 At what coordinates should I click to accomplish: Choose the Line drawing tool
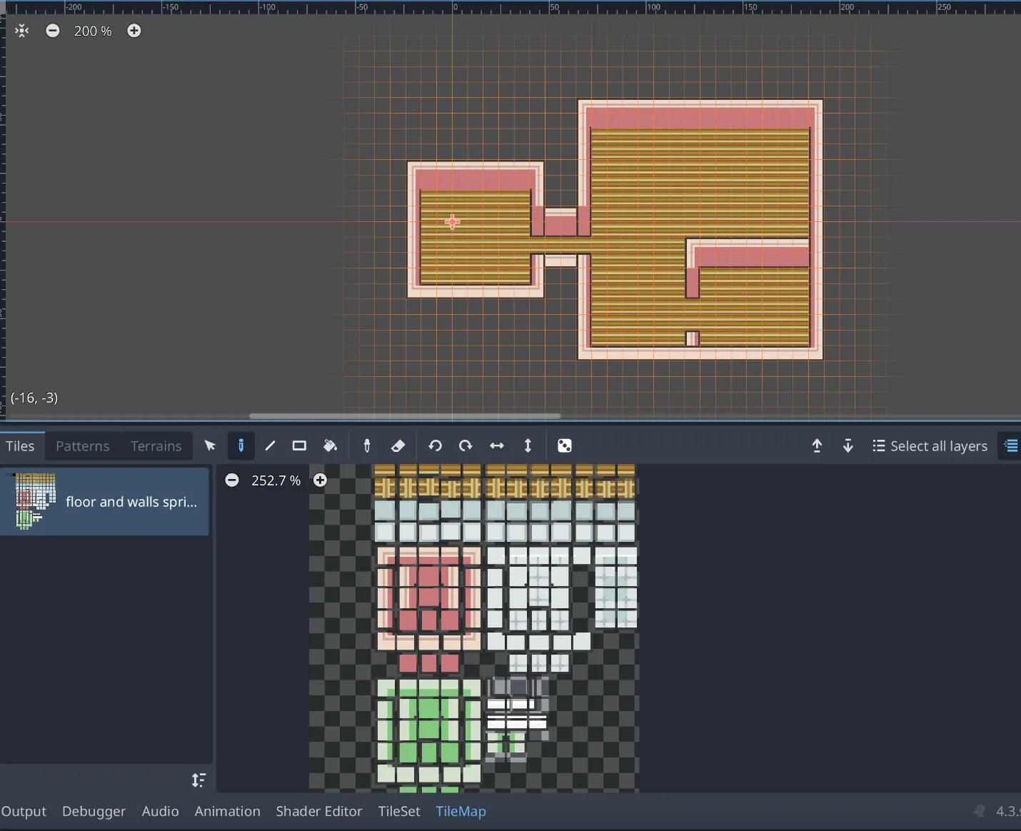pyautogui.click(x=270, y=446)
